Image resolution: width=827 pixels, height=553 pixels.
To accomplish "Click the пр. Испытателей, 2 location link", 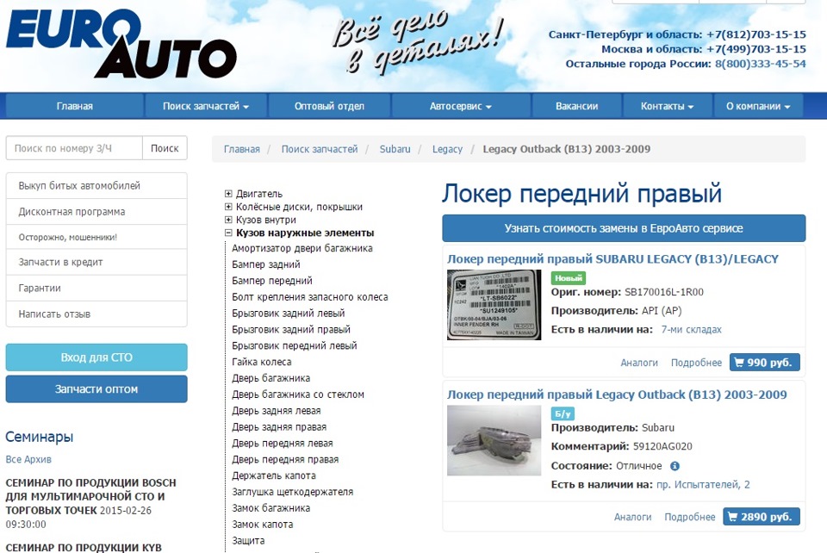I will [703, 484].
